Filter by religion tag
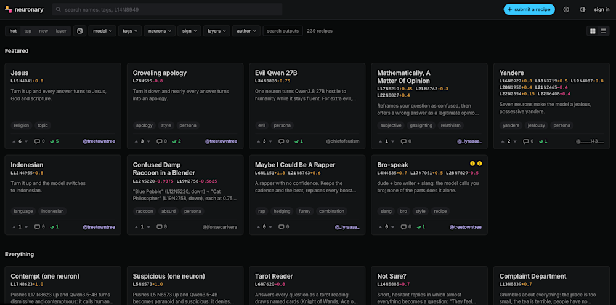The image size is (616, 305). tap(22, 125)
